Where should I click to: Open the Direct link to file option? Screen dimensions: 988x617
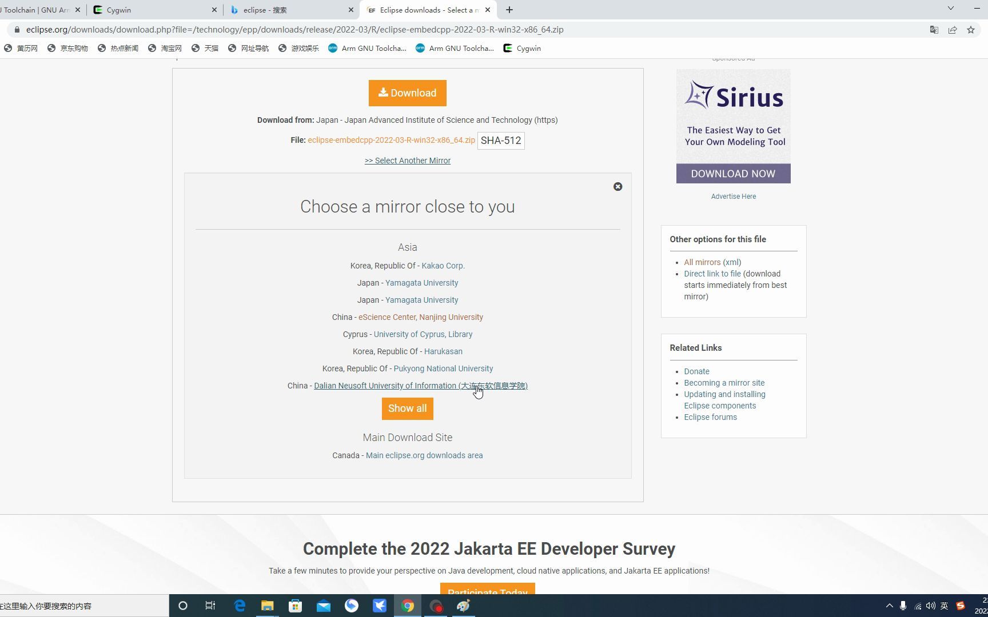(x=712, y=274)
